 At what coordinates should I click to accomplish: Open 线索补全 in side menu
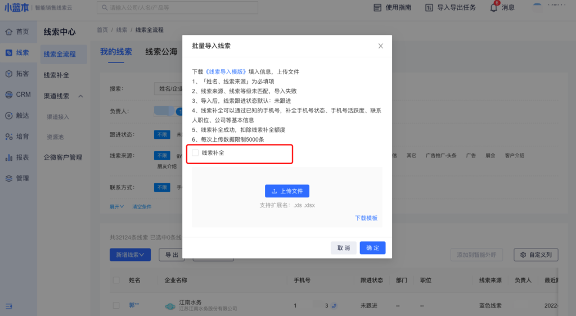tap(56, 75)
